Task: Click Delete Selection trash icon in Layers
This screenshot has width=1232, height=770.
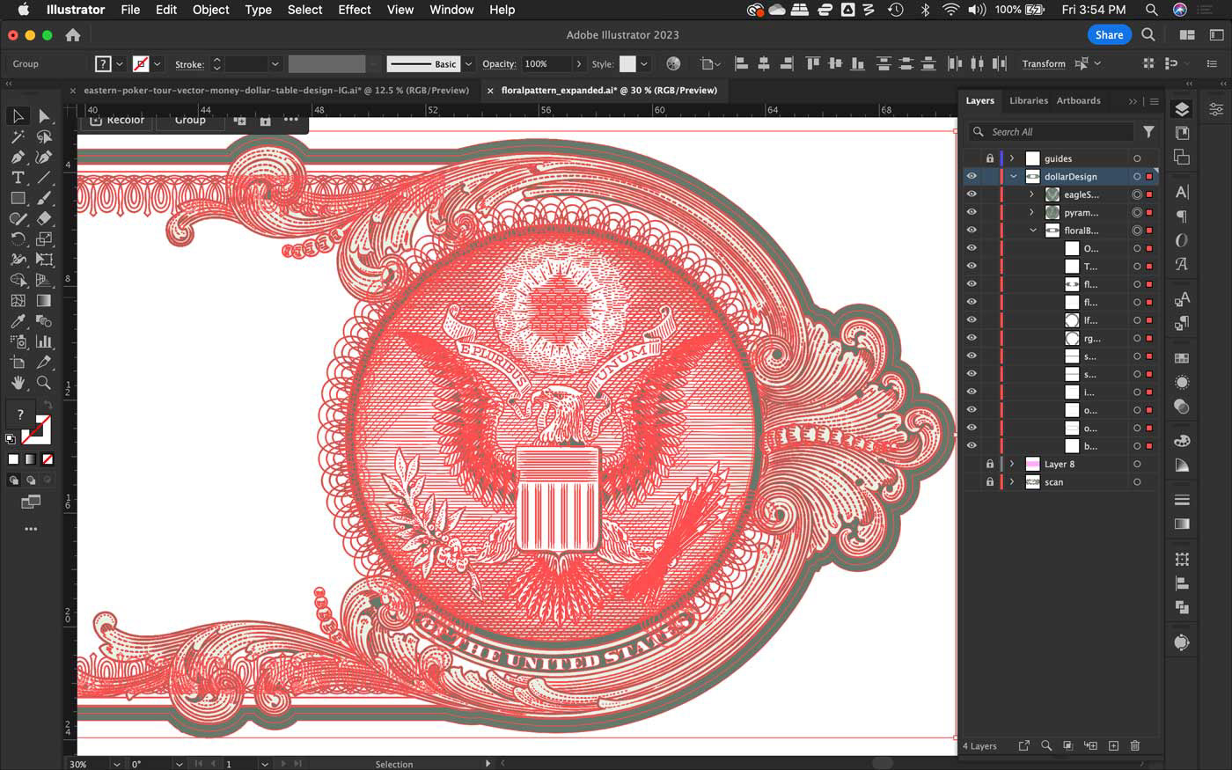Action: click(x=1135, y=745)
